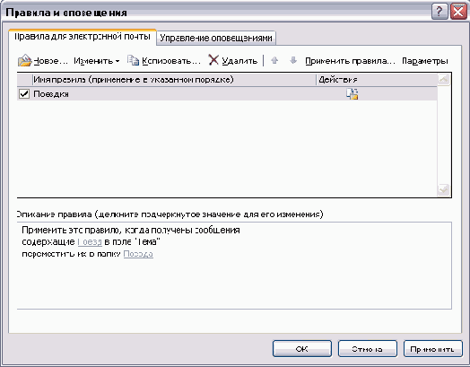
Task: Select the Правила для электронной почты tab
Action: tap(83, 37)
